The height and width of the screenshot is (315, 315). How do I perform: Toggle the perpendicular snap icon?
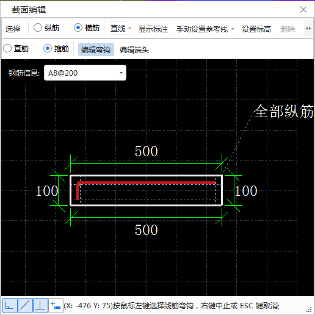pyautogui.click(x=40, y=305)
